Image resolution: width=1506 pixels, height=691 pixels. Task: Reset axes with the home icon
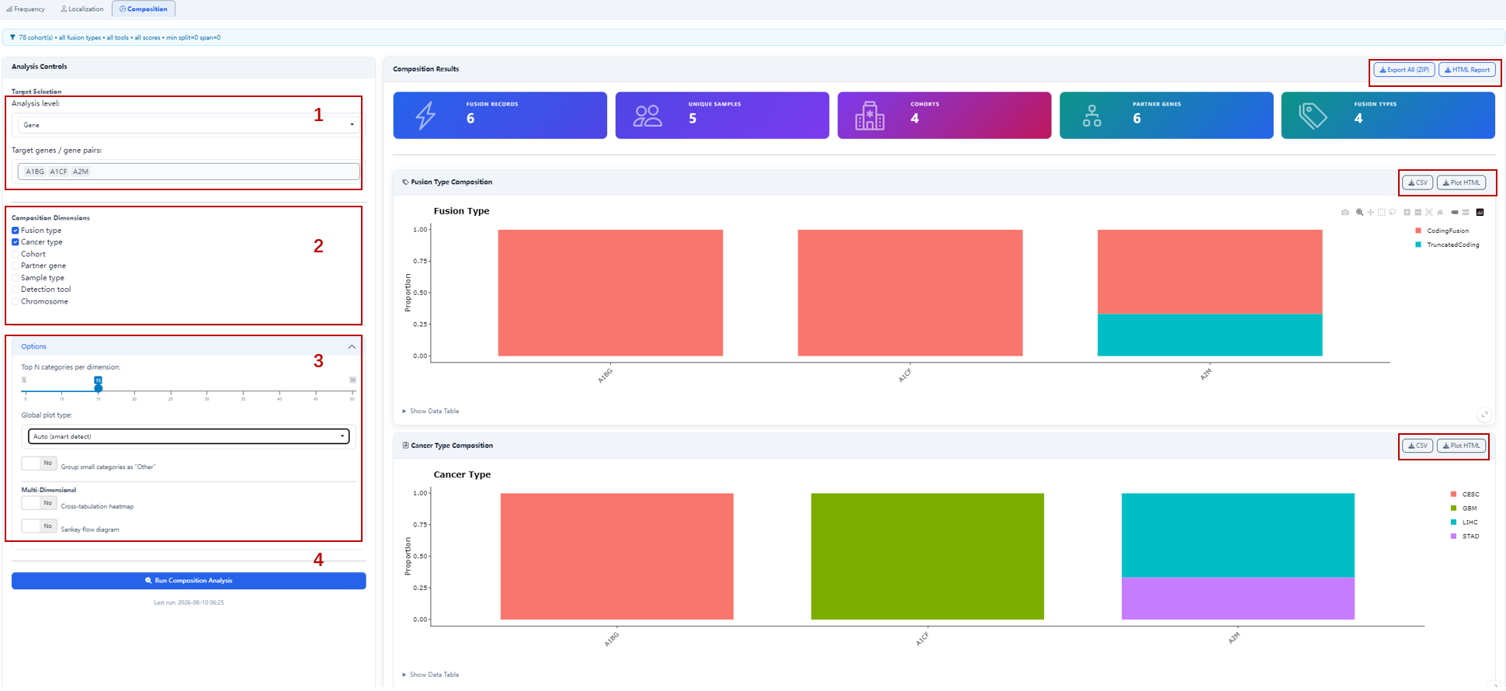[1440, 212]
